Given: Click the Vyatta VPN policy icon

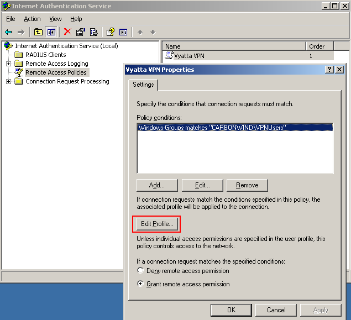Looking at the screenshot, I should point(169,55).
